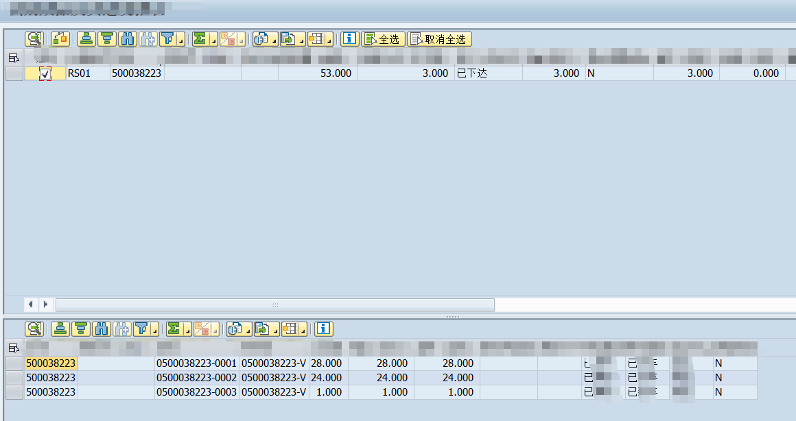Click Export icon in lower grid toolbar
This screenshot has width=796, height=421.
(x=262, y=329)
